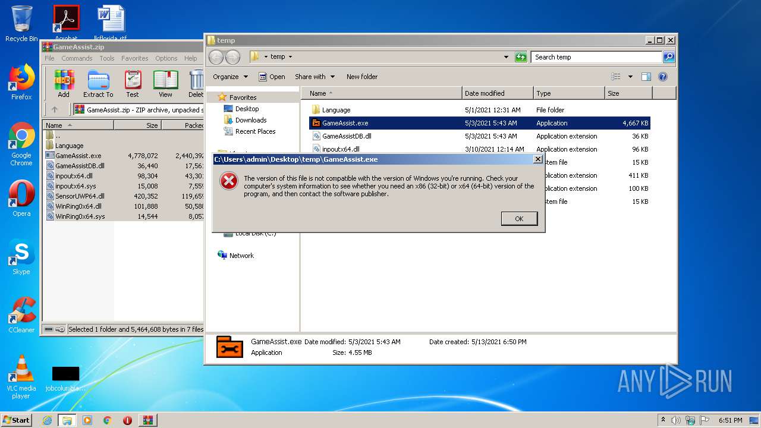Open Firefox desktop shortcut
761x428 pixels.
[x=21, y=82]
